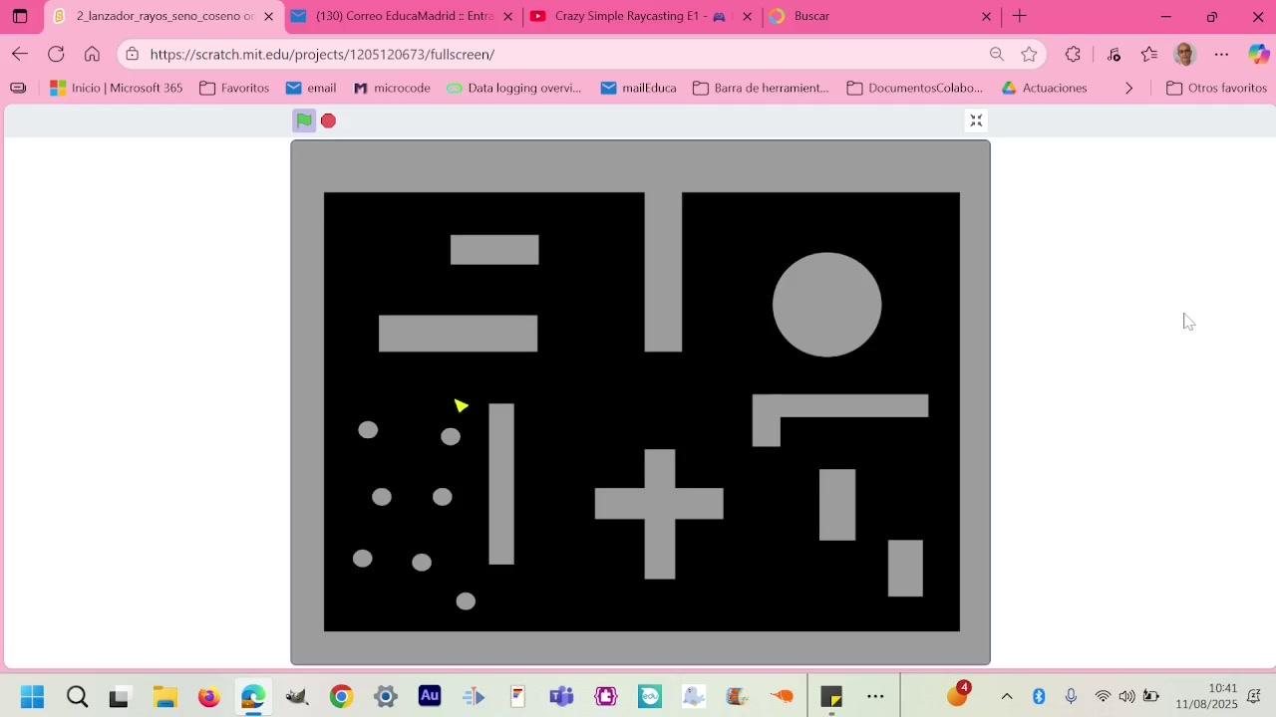Click the large gray circle on the stage

click(826, 305)
